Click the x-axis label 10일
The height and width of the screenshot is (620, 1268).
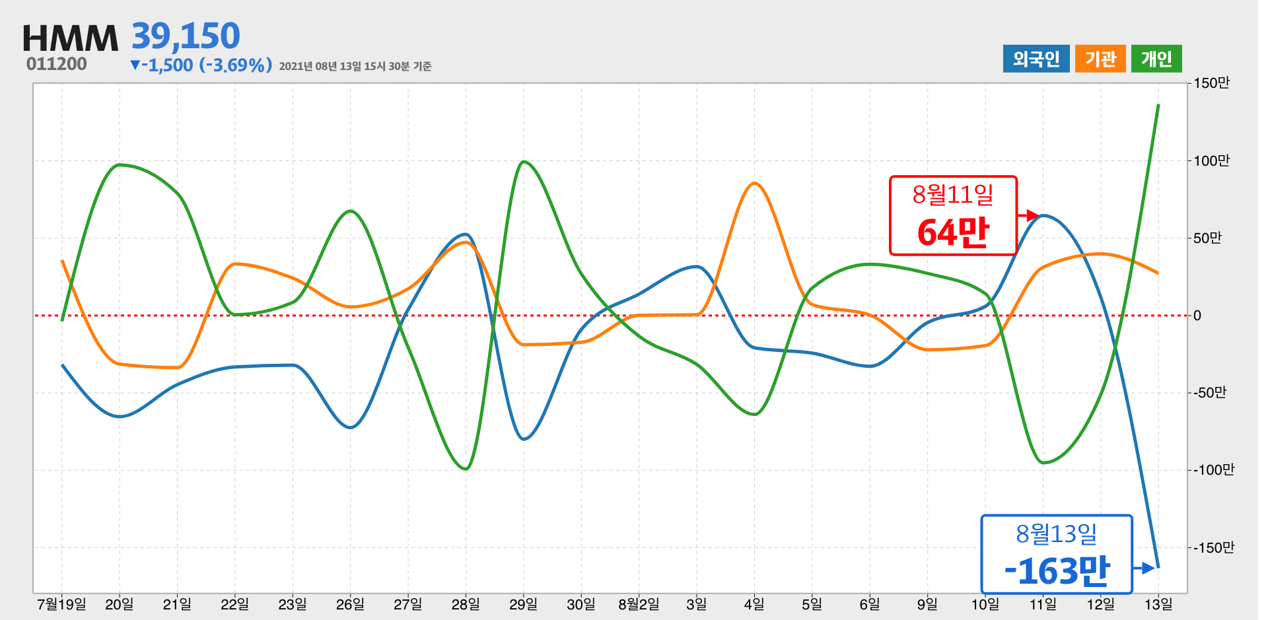(x=985, y=604)
